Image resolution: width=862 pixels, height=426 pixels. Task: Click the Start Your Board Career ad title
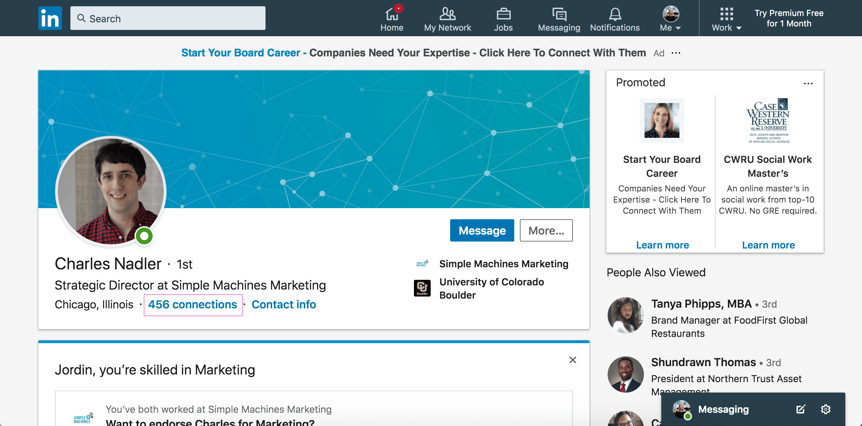point(662,166)
